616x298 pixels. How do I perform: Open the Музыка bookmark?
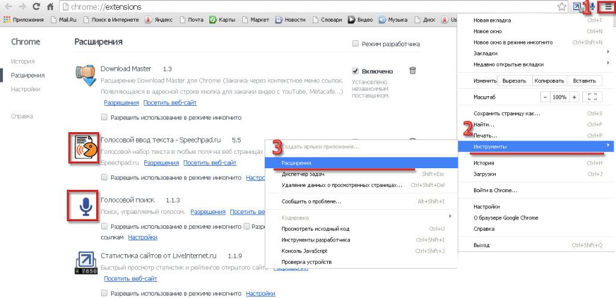tap(393, 20)
